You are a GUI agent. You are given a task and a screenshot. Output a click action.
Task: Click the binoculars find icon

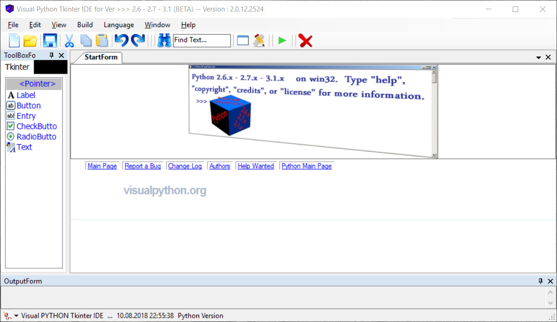pyautogui.click(x=164, y=41)
